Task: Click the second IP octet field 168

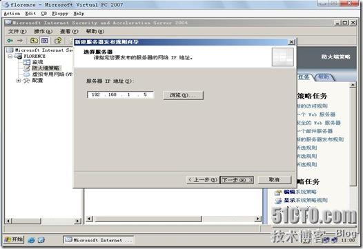Action: [112, 94]
